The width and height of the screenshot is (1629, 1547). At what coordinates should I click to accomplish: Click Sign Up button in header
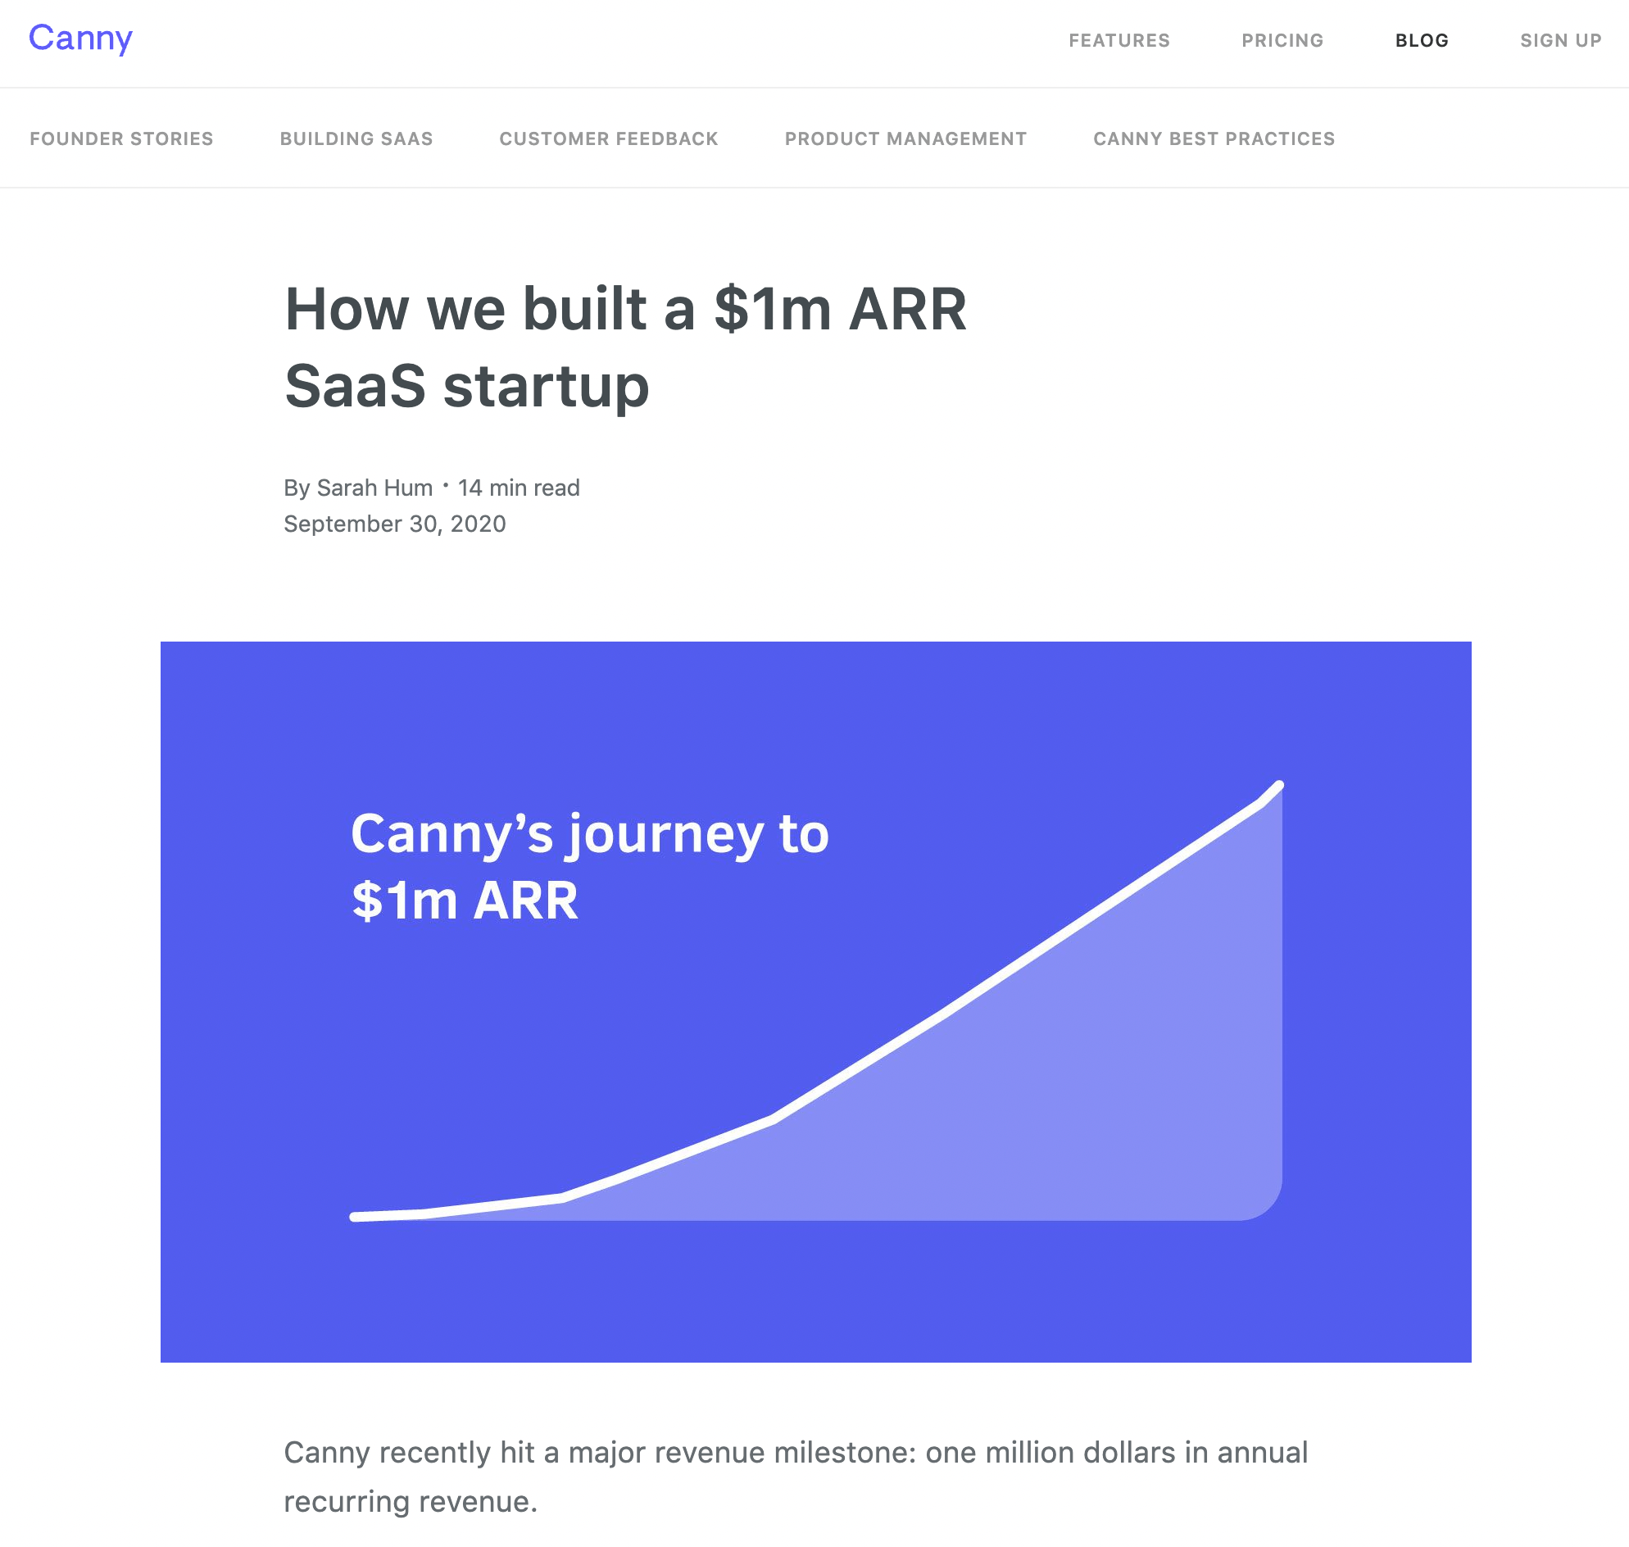[x=1559, y=39]
